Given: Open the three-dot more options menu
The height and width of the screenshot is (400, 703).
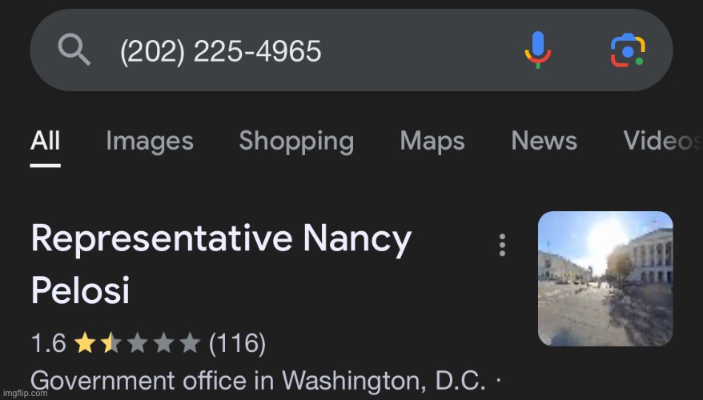Looking at the screenshot, I should tap(502, 245).
